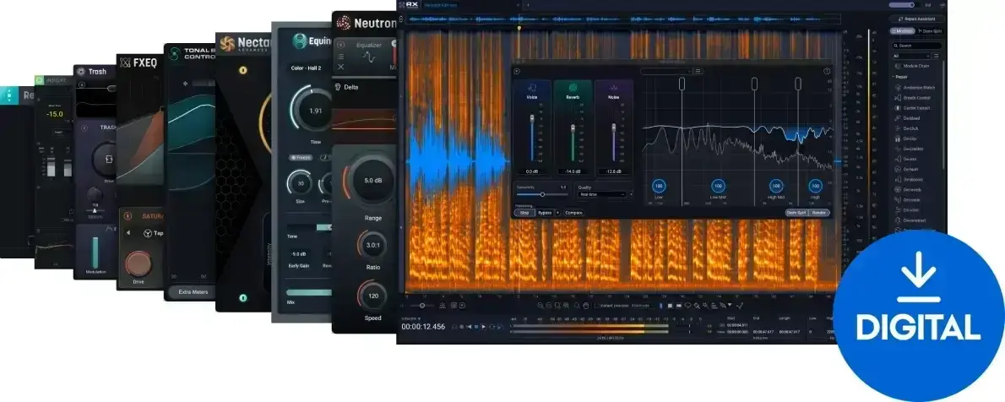The height and width of the screenshot is (402, 1005).
Task: Open the Attenuate mode dropdown in RX toolbar
Action: [642, 306]
